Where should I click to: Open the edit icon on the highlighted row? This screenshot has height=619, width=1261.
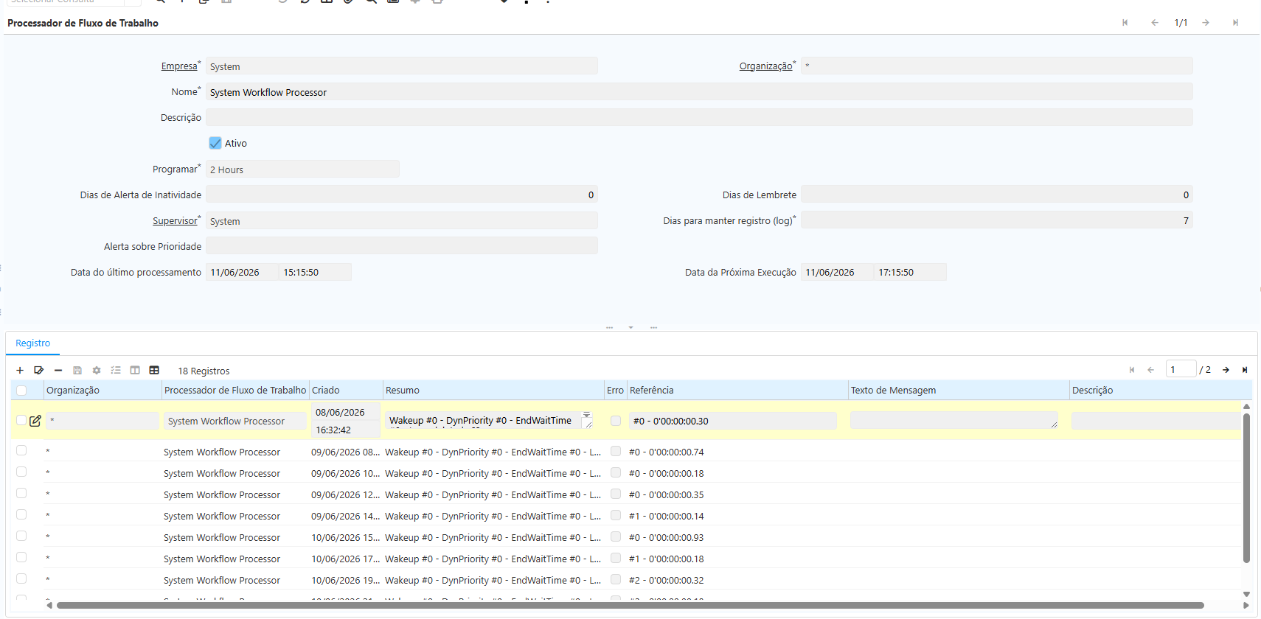tap(35, 421)
